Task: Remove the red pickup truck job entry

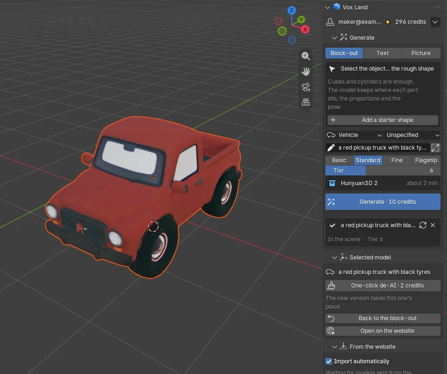Action: (x=433, y=225)
